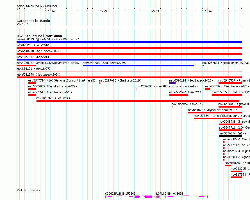Open the nsv6540218 (Sedlazeck2020) variant label
This screenshot has height=200, width=250.
[x=39, y=51]
